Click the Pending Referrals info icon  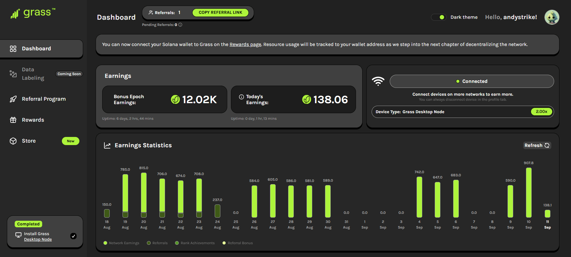point(180,25)
